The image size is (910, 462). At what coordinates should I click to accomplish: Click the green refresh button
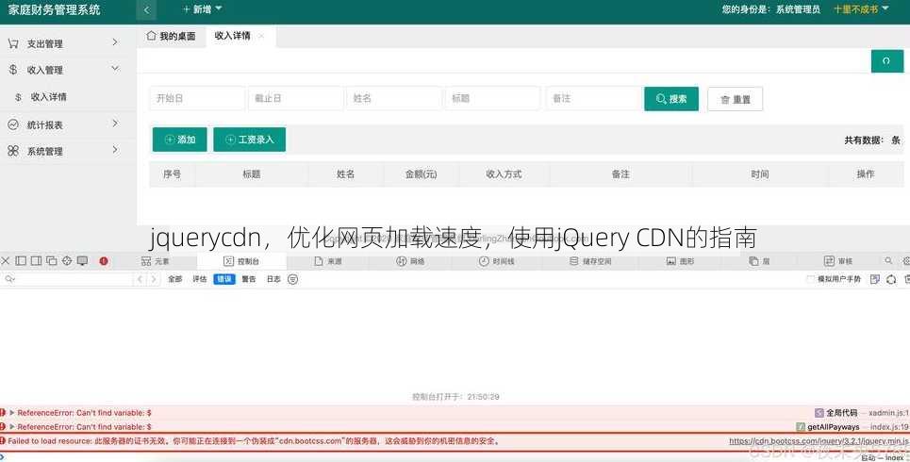[x=886, y=61]
